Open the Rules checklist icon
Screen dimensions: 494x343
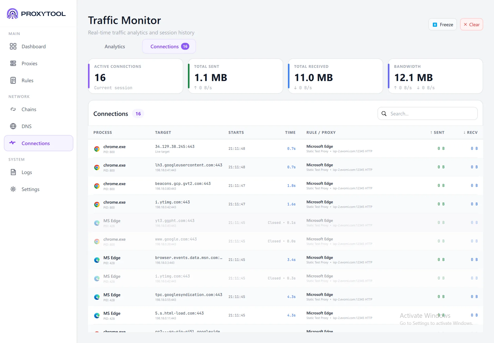click(13, 80)
